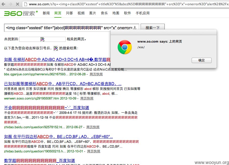Go to the 图片 tab
The height and width of the screenshot is (165, 229).
point(93,13)
